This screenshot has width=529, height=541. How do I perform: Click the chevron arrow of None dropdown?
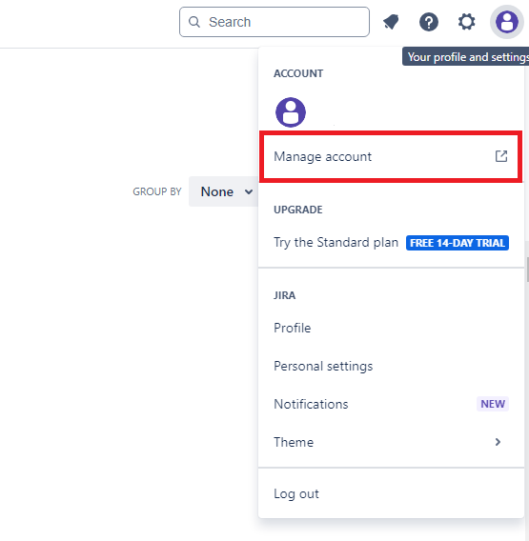[x=249, y=191]
